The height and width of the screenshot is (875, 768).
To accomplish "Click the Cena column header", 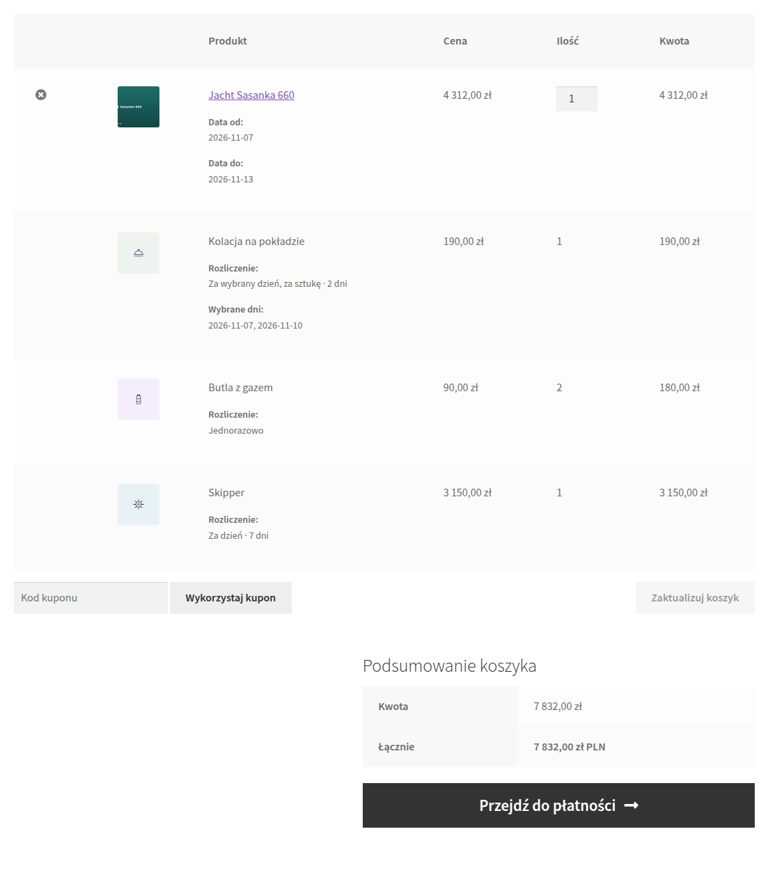I will (x=455, y=41).
